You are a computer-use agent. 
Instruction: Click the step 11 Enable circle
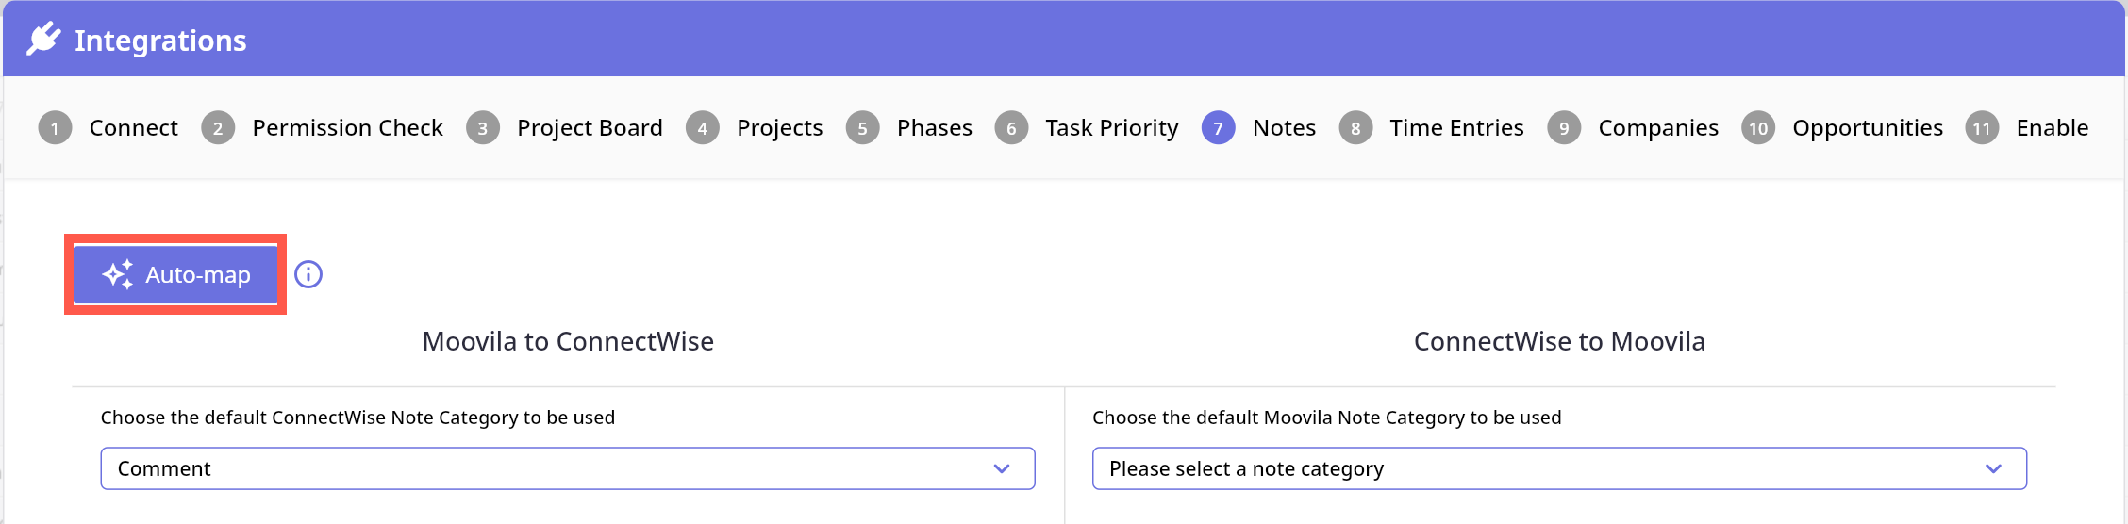click(1982, 128)
